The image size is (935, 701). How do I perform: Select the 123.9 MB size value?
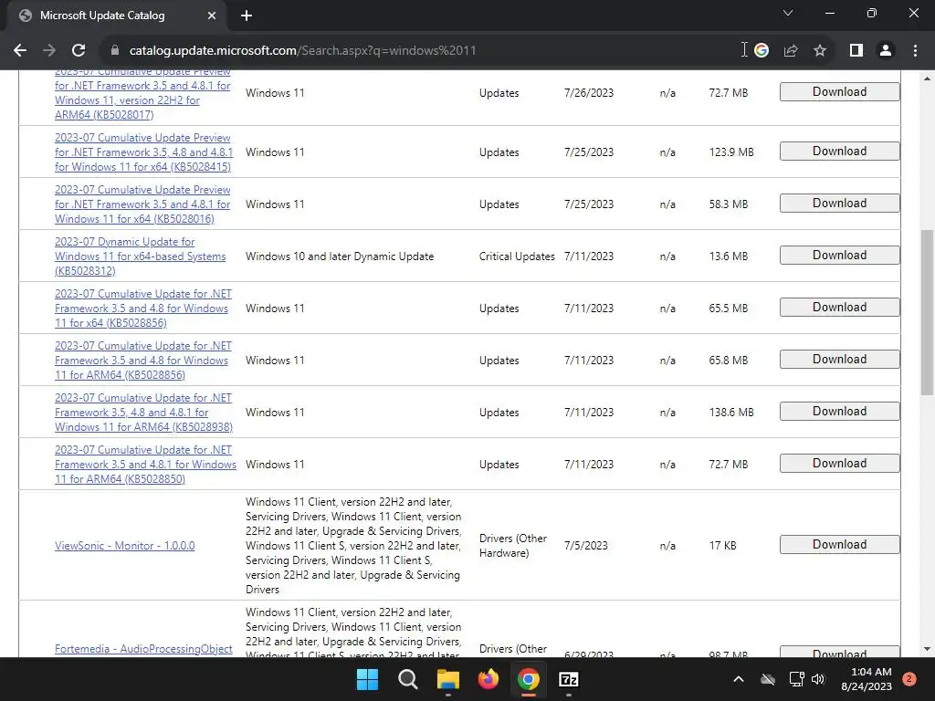coord(731,152)
